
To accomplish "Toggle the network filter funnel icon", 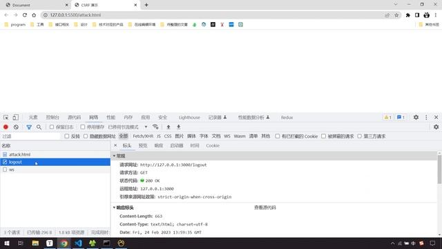I will point(29,127).
